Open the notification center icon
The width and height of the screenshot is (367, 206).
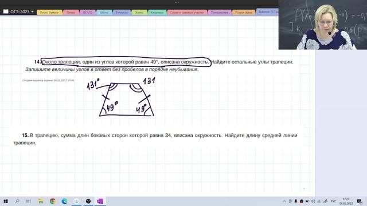[x=360, y=201]
